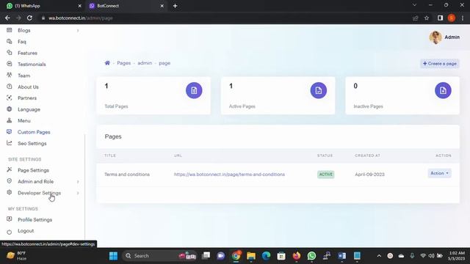Open Seo Settings
The width and height of the screenshot is (470, 264).
pos(32,144)
